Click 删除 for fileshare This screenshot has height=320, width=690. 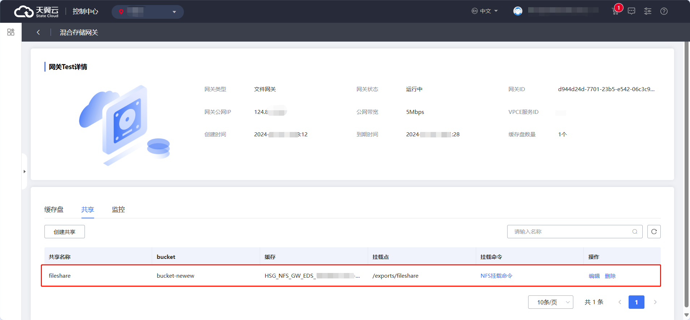[x=610, y=276]
